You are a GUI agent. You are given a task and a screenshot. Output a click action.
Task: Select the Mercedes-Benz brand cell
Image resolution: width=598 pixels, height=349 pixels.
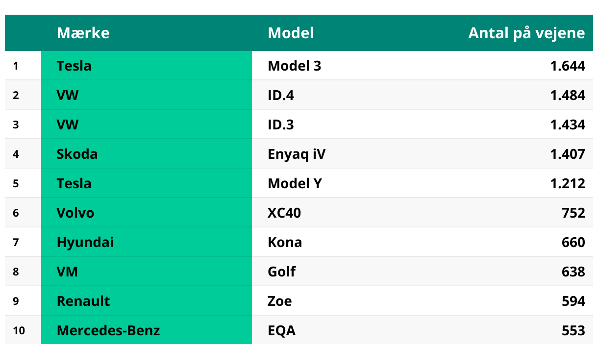tap(108, 330)
